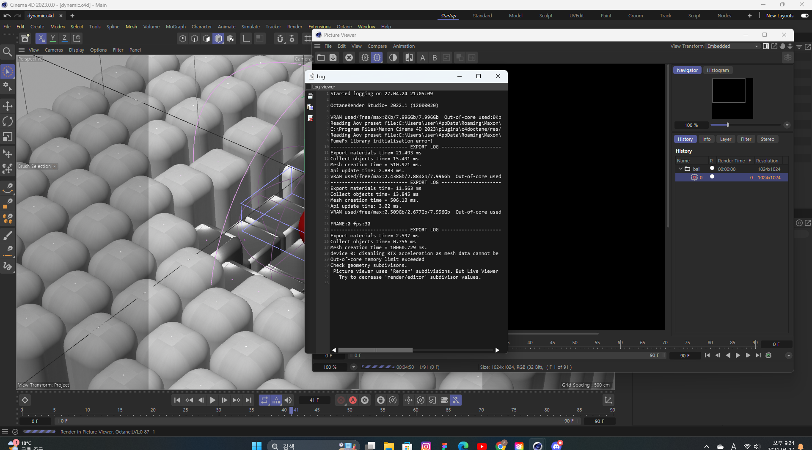Collapse the ball folder in History
812x450 pixels.
pos(680,169)
